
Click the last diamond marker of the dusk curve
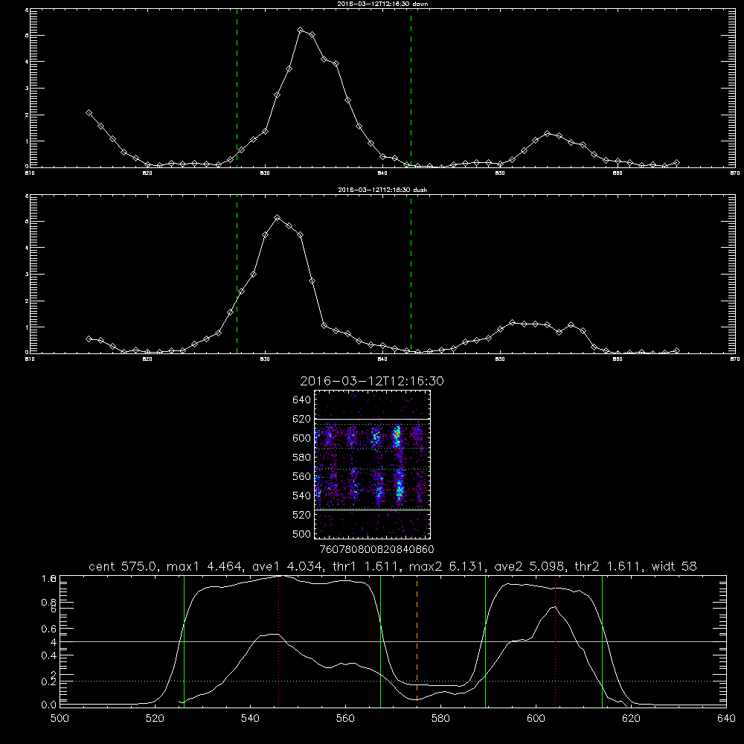click(676, 350)
